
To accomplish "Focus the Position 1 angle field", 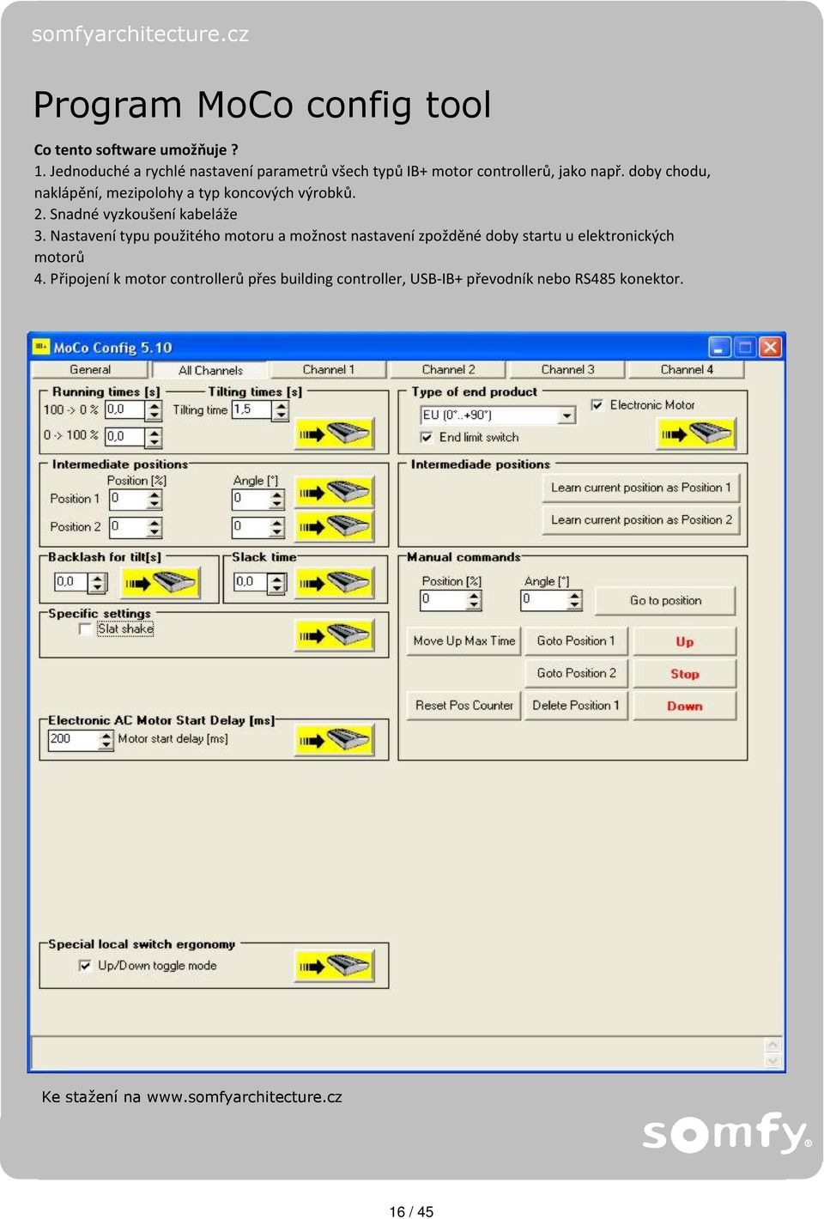I will 251,499.
